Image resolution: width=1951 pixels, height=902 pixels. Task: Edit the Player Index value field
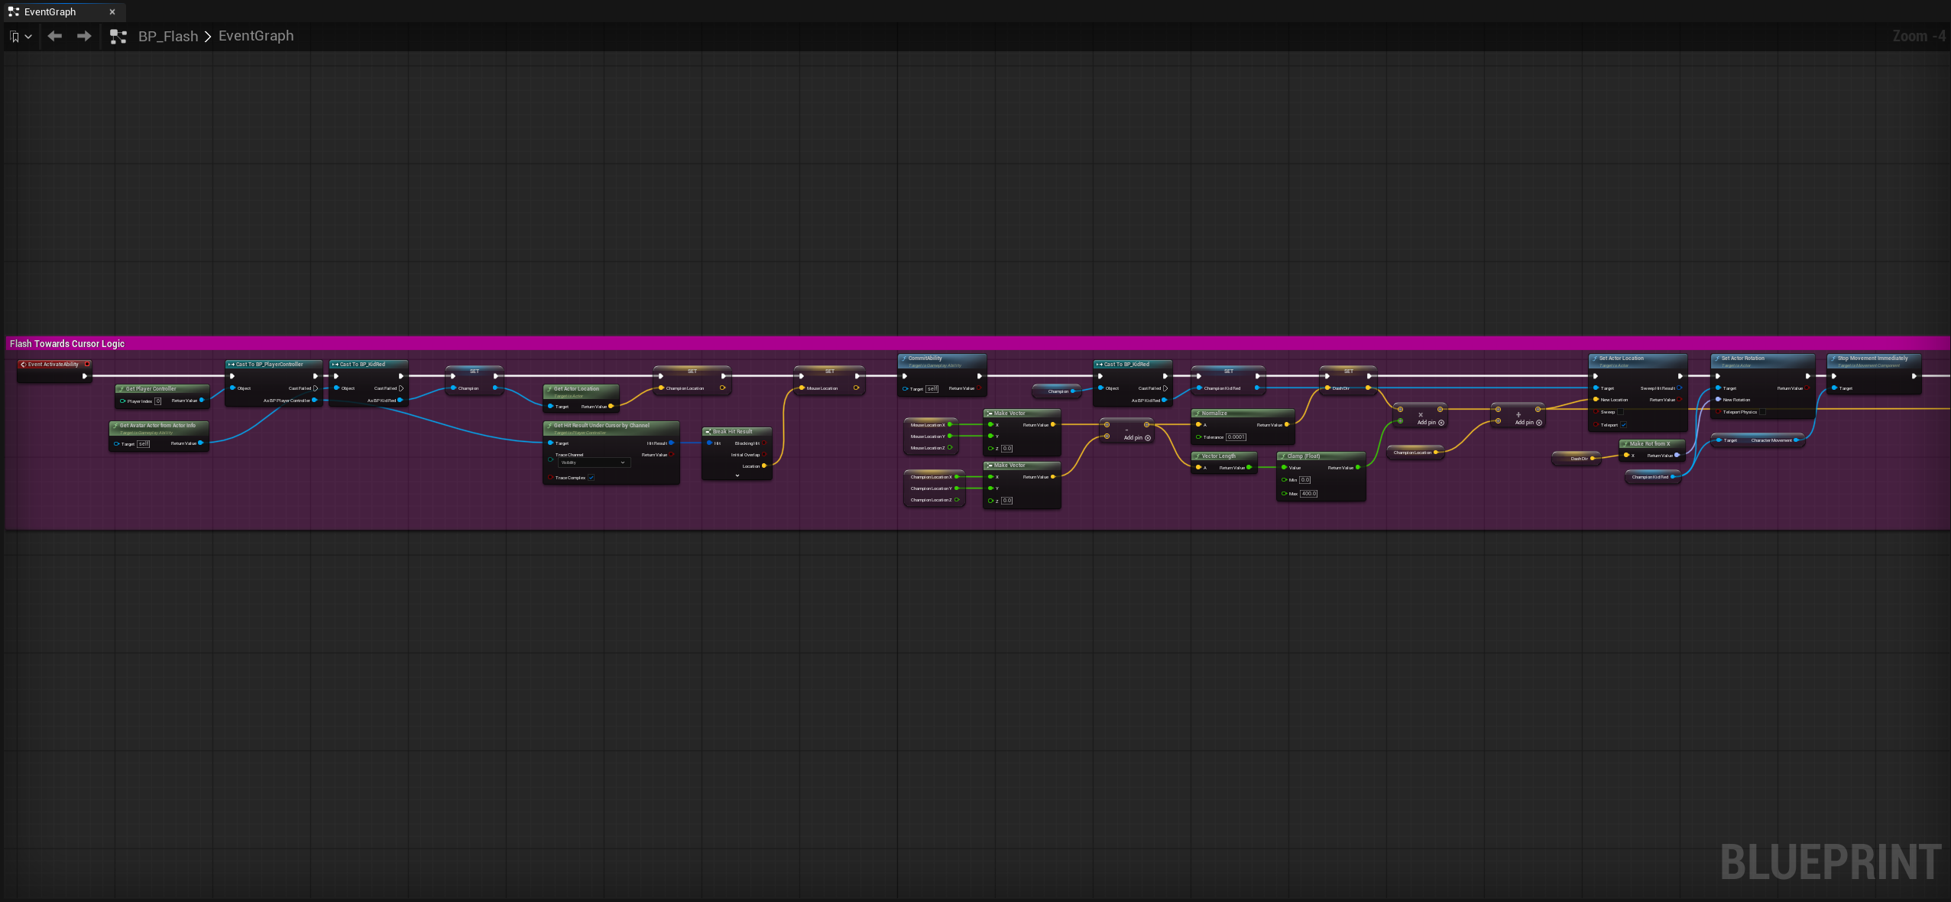click(x=158, y=401)
